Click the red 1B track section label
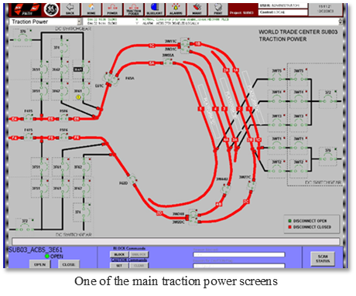This screenshot has width=356, height=296. click(x=197, y=44)
